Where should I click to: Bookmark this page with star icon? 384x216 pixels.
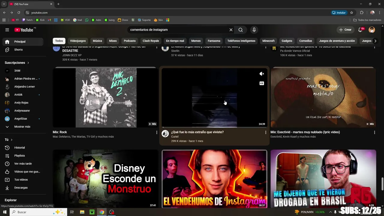tap(352, 13)
